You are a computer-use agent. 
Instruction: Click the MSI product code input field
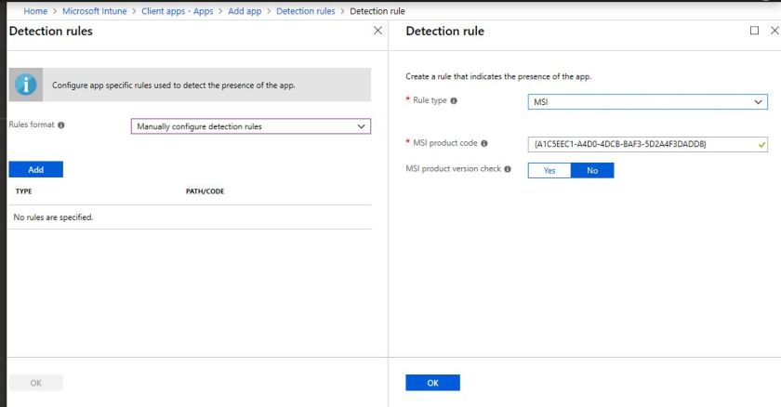(642, 144)
